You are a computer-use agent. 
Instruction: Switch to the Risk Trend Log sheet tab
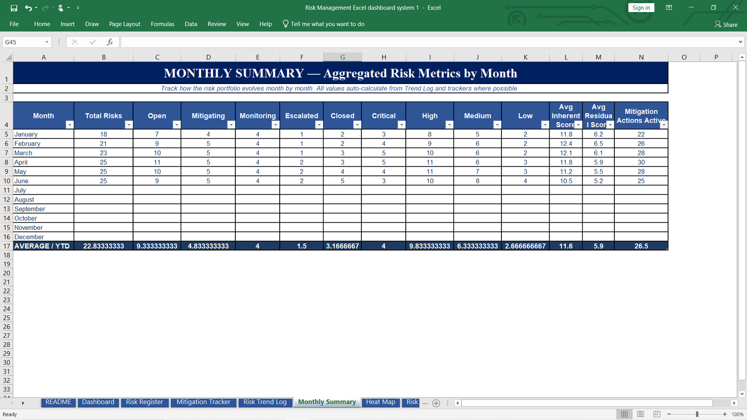point(265,402)
